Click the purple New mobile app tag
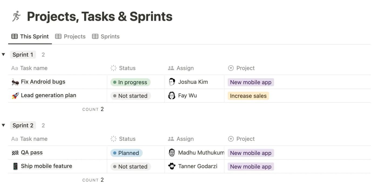This screenshot has height=186, width=378. pos(250,82)
